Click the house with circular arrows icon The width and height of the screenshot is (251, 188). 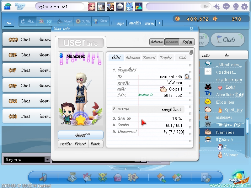177,177
